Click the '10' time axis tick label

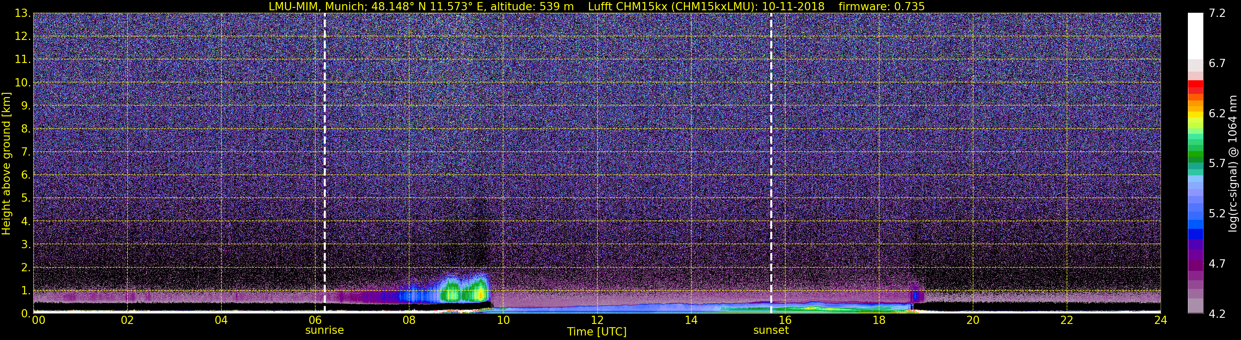(x=503, y=321)
